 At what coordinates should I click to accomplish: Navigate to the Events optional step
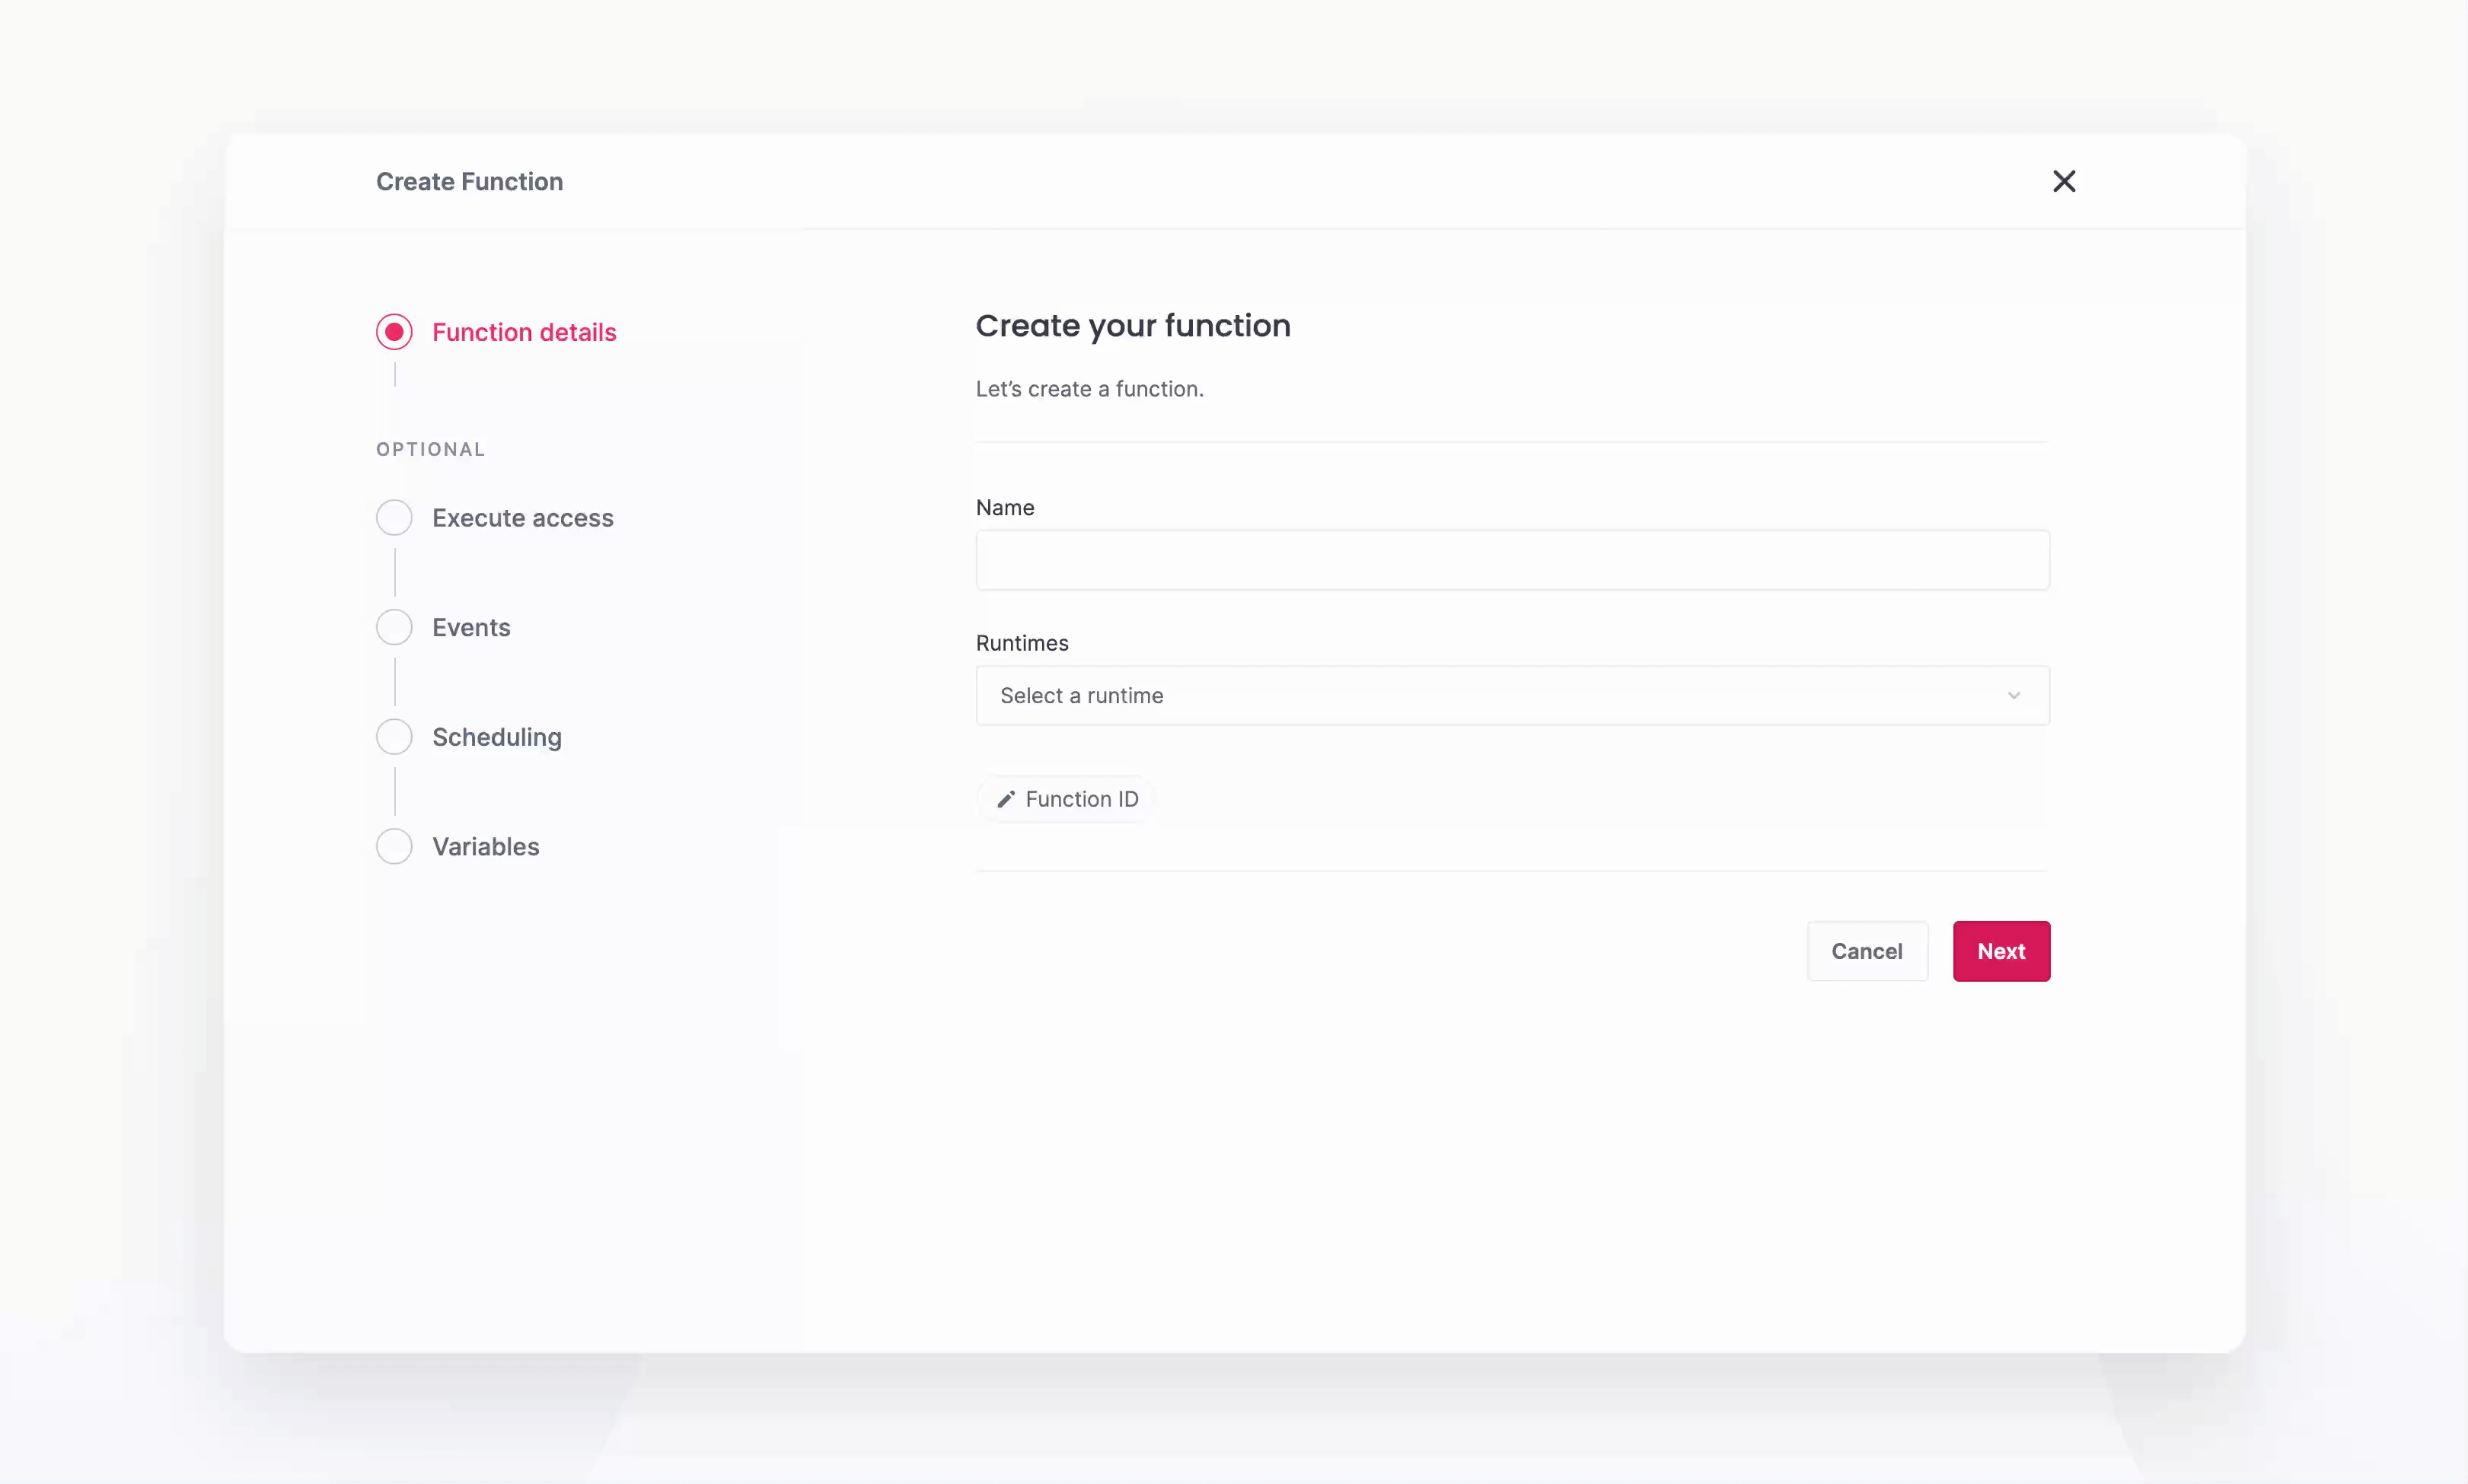pyautogui.click(x=470, y=627)
